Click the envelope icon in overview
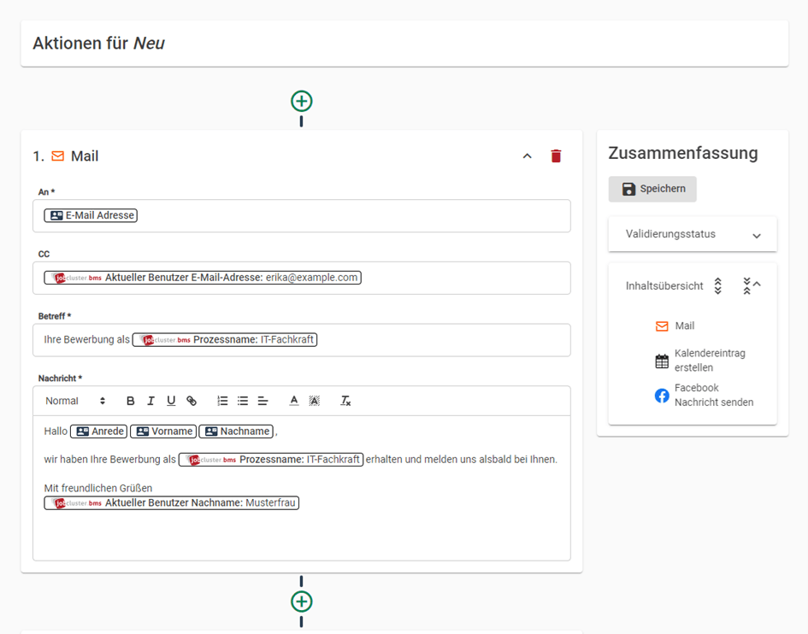The height and width of the screenshot is (634, 808). coord(662,326)
